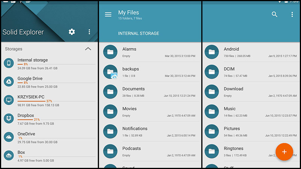Open the Documents folder
Viewport: 301px width, 169px height.
coord(134,89)
